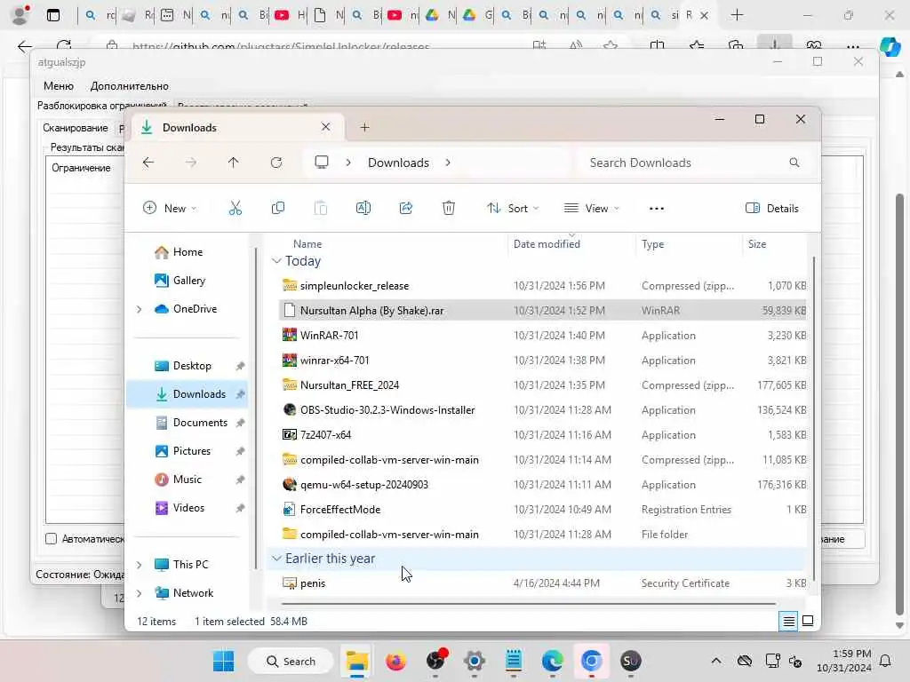Expand Network in navigation pane
910x682 pixels.
tap(140, 593)
